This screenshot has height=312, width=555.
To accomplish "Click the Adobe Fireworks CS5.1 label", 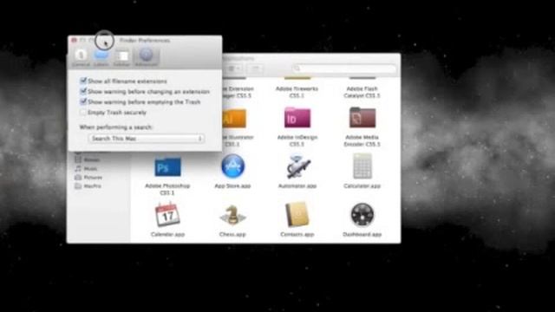I will coord(297,92).
